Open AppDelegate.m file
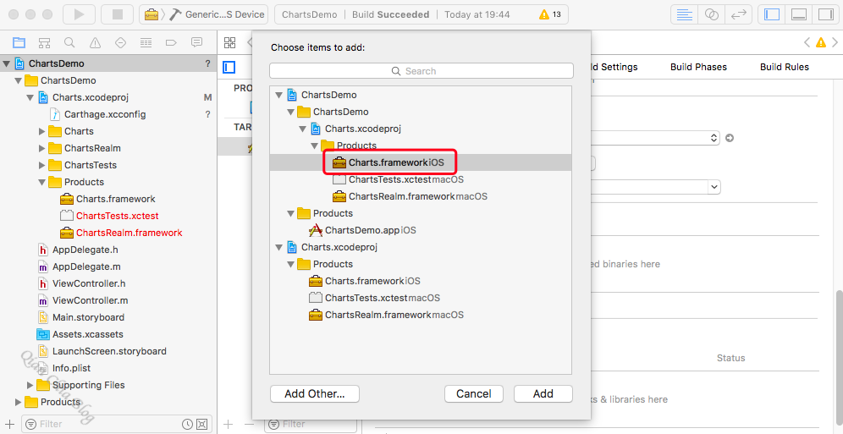 click(x=86, y=266)
